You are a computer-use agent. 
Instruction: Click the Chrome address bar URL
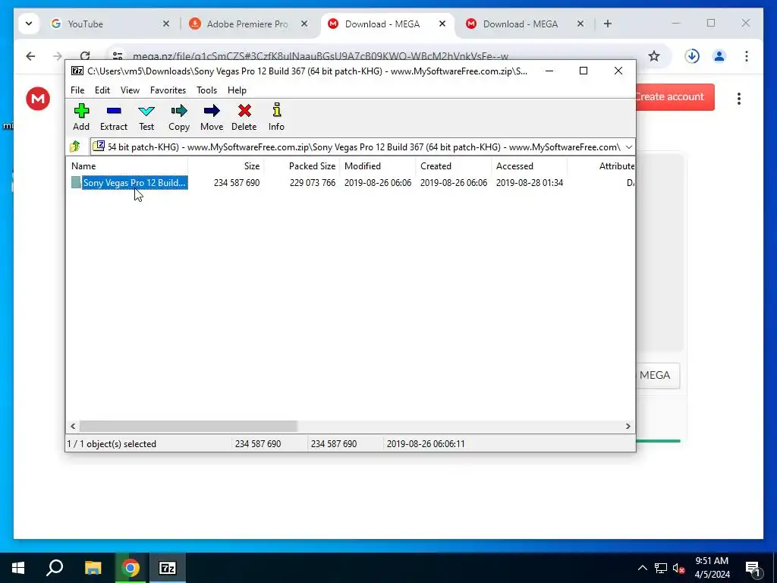point(320,56)
